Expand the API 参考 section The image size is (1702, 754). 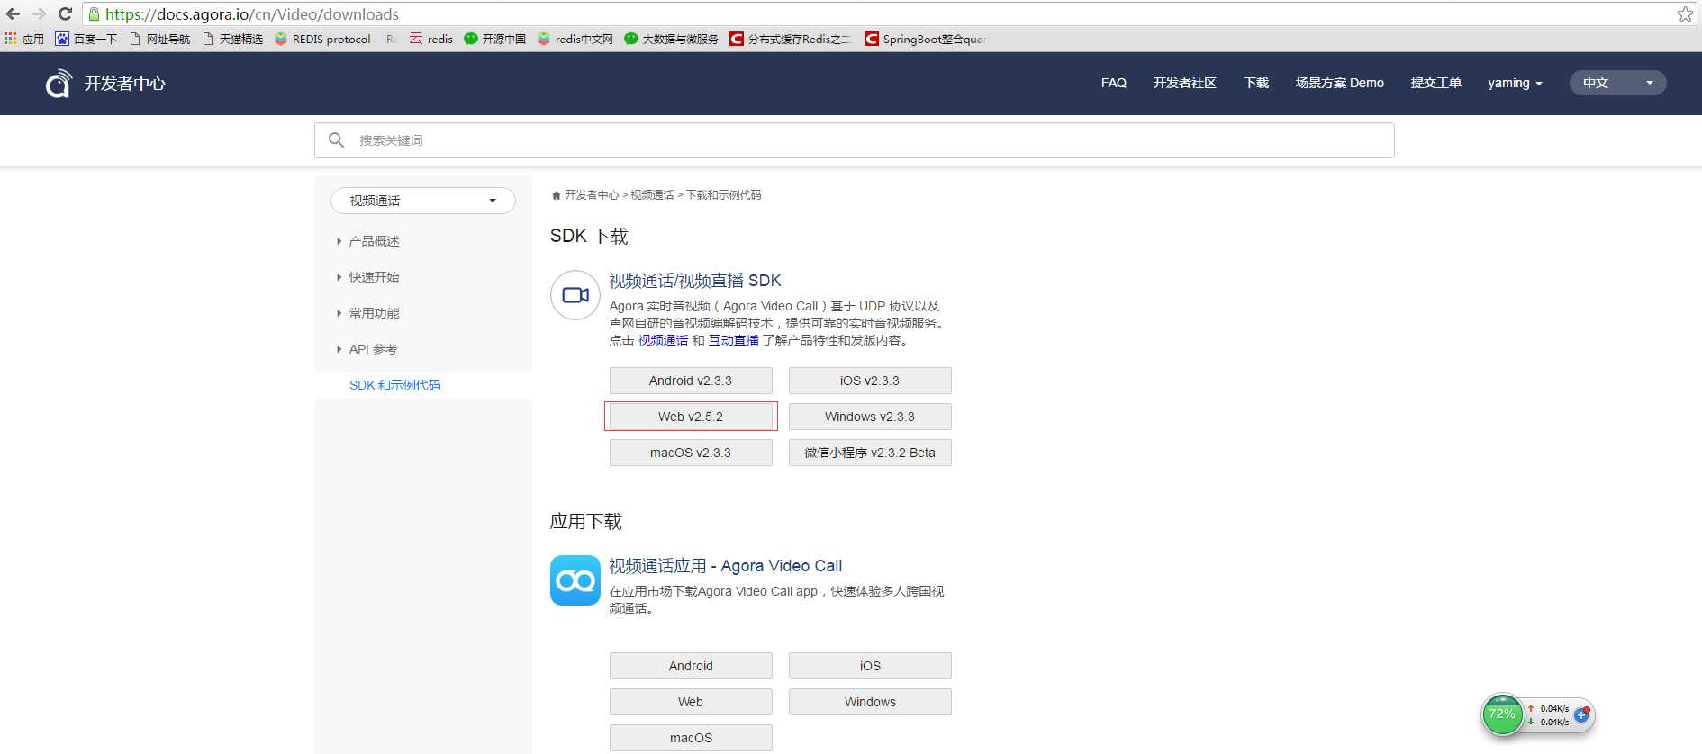tap(367, 349)
